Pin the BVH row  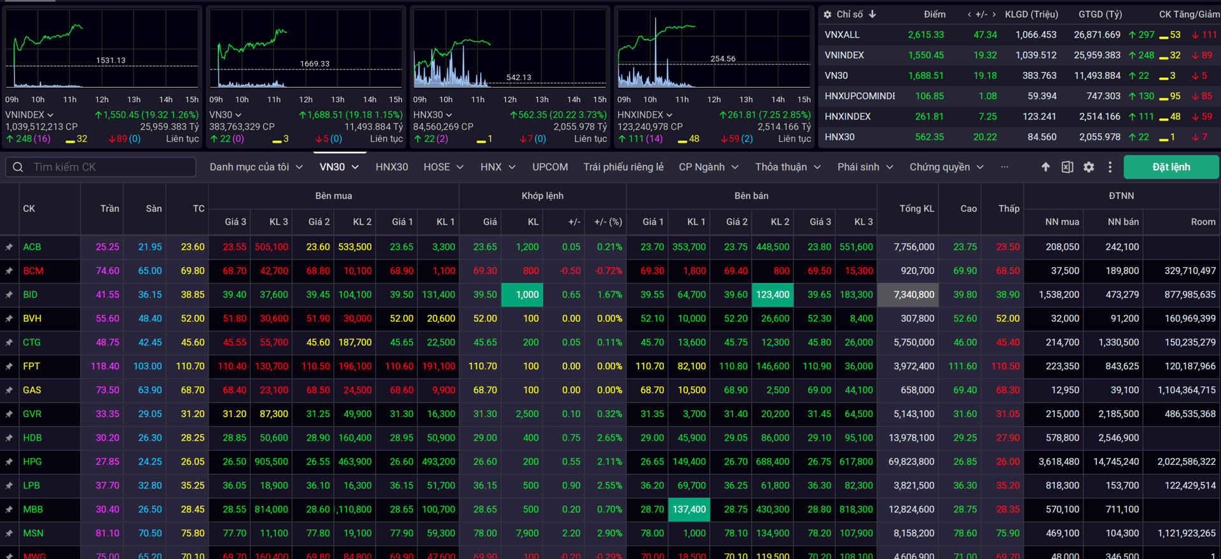click(10, 319)
